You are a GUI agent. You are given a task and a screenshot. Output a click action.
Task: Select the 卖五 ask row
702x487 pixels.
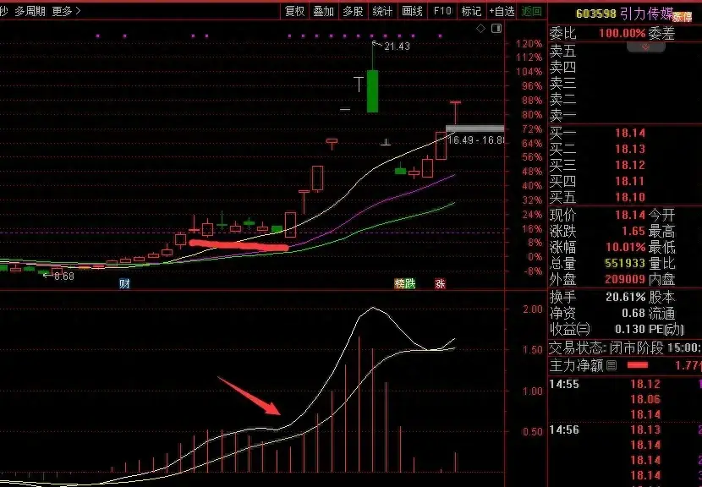625,51
